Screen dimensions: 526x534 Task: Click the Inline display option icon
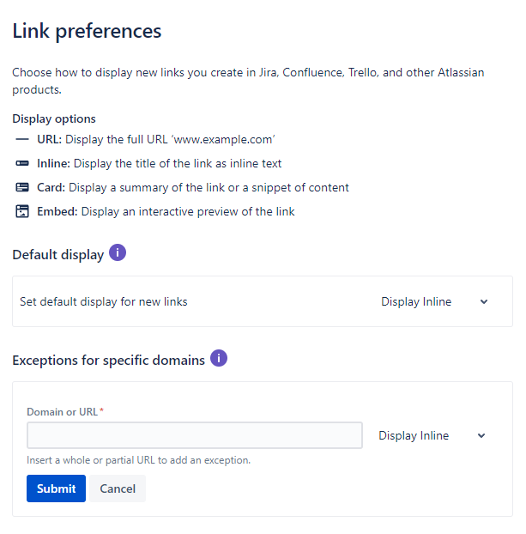pos(22,163)
